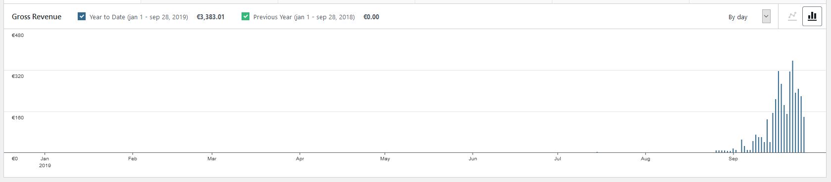Uncheck the Year to Date checkbox
The height and width of the screenshot is (182, 831).
point(82,16)
